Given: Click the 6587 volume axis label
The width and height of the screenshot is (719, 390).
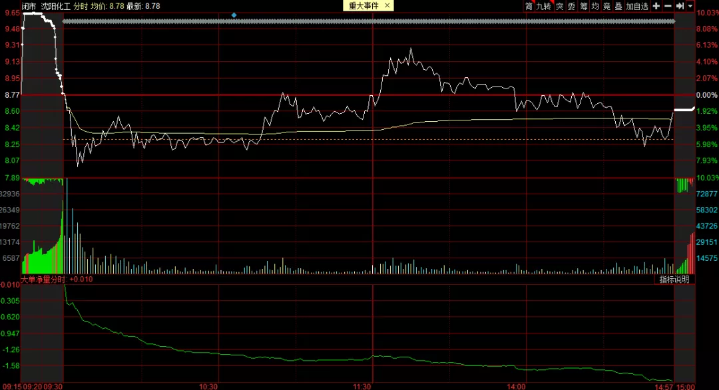Looking at the screenshot, I should (11, 258).
